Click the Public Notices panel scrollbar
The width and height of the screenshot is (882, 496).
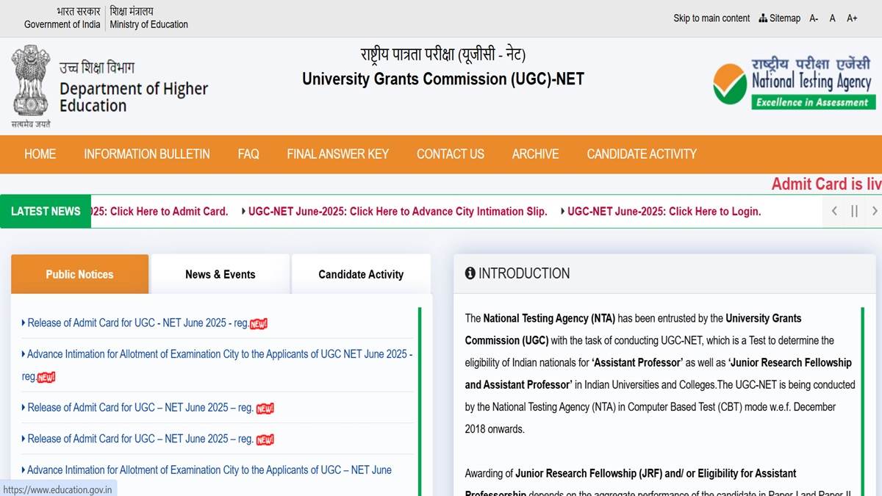(x=420, y=401)
